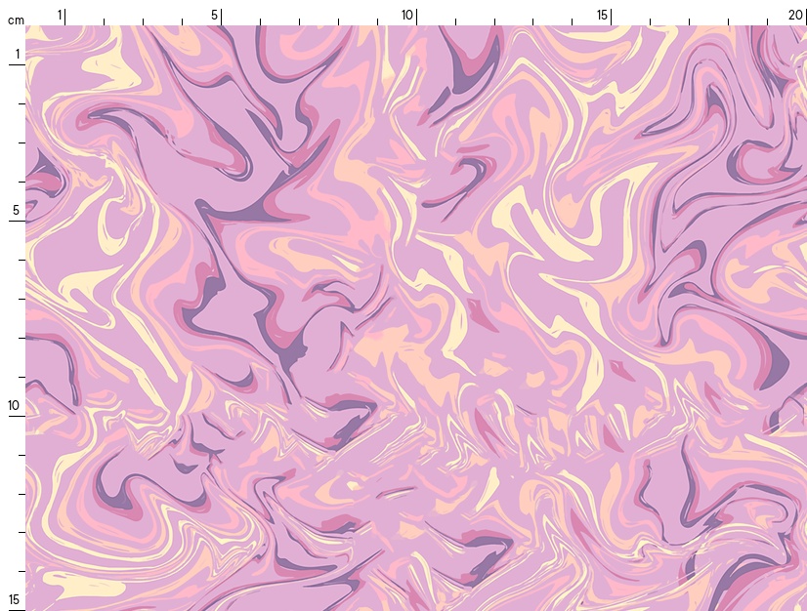Click the 10 label on the top ruler
The image size is (807, 611).
(x=408, y=15)
